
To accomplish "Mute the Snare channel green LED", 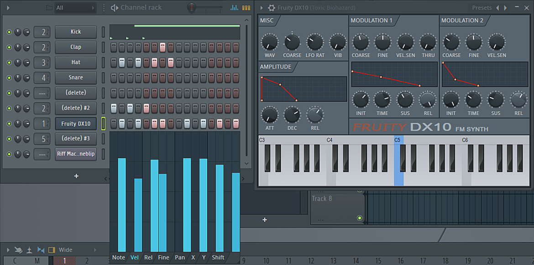I will (9, 78).
